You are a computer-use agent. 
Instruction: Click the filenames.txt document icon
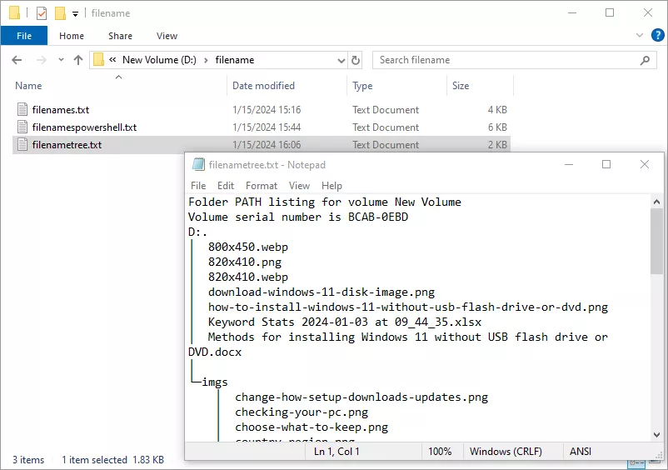click(x=22, y=109)
